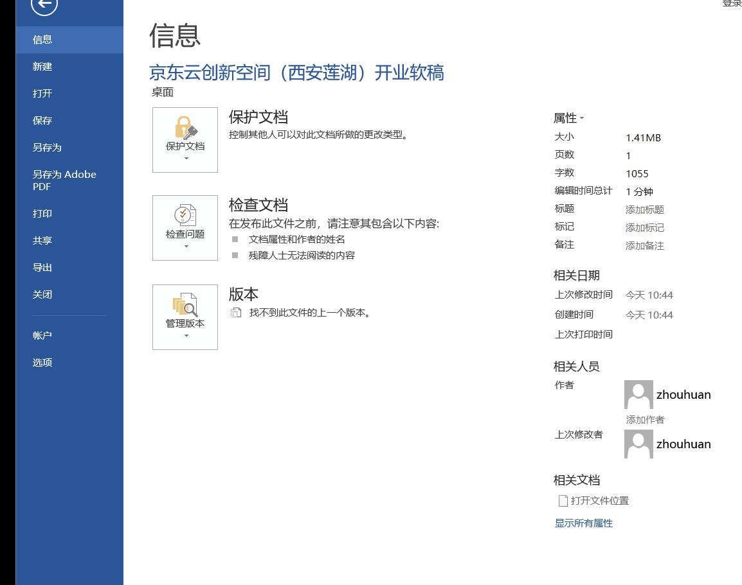The height and width of the screenshot is (585, 742).
Task: Expand the arrow under 保护文档 button
Action: (x=186, y=159)
